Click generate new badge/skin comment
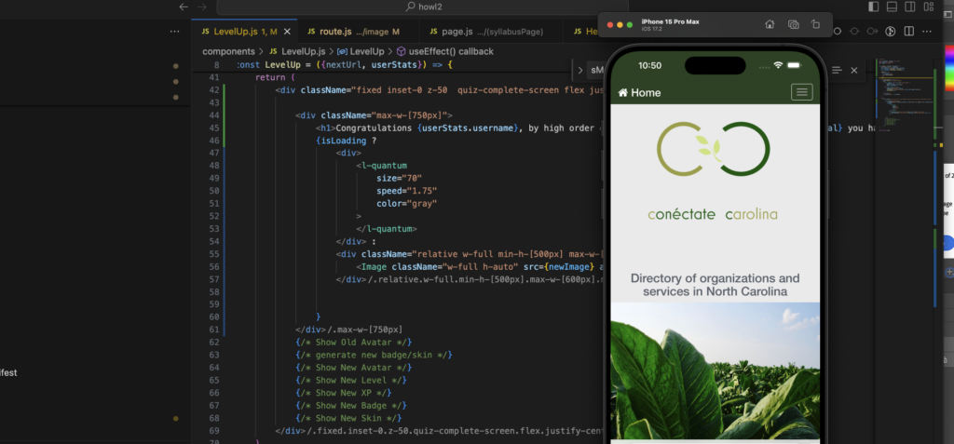954x444 pixels. coord(374,355)
